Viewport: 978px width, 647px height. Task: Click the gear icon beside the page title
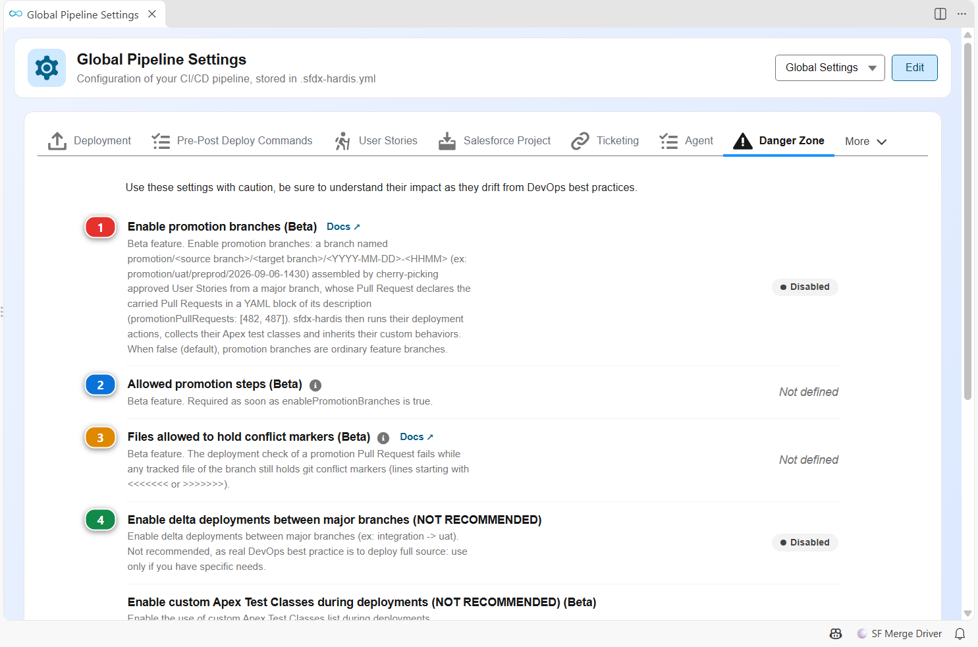pos(47,68)
